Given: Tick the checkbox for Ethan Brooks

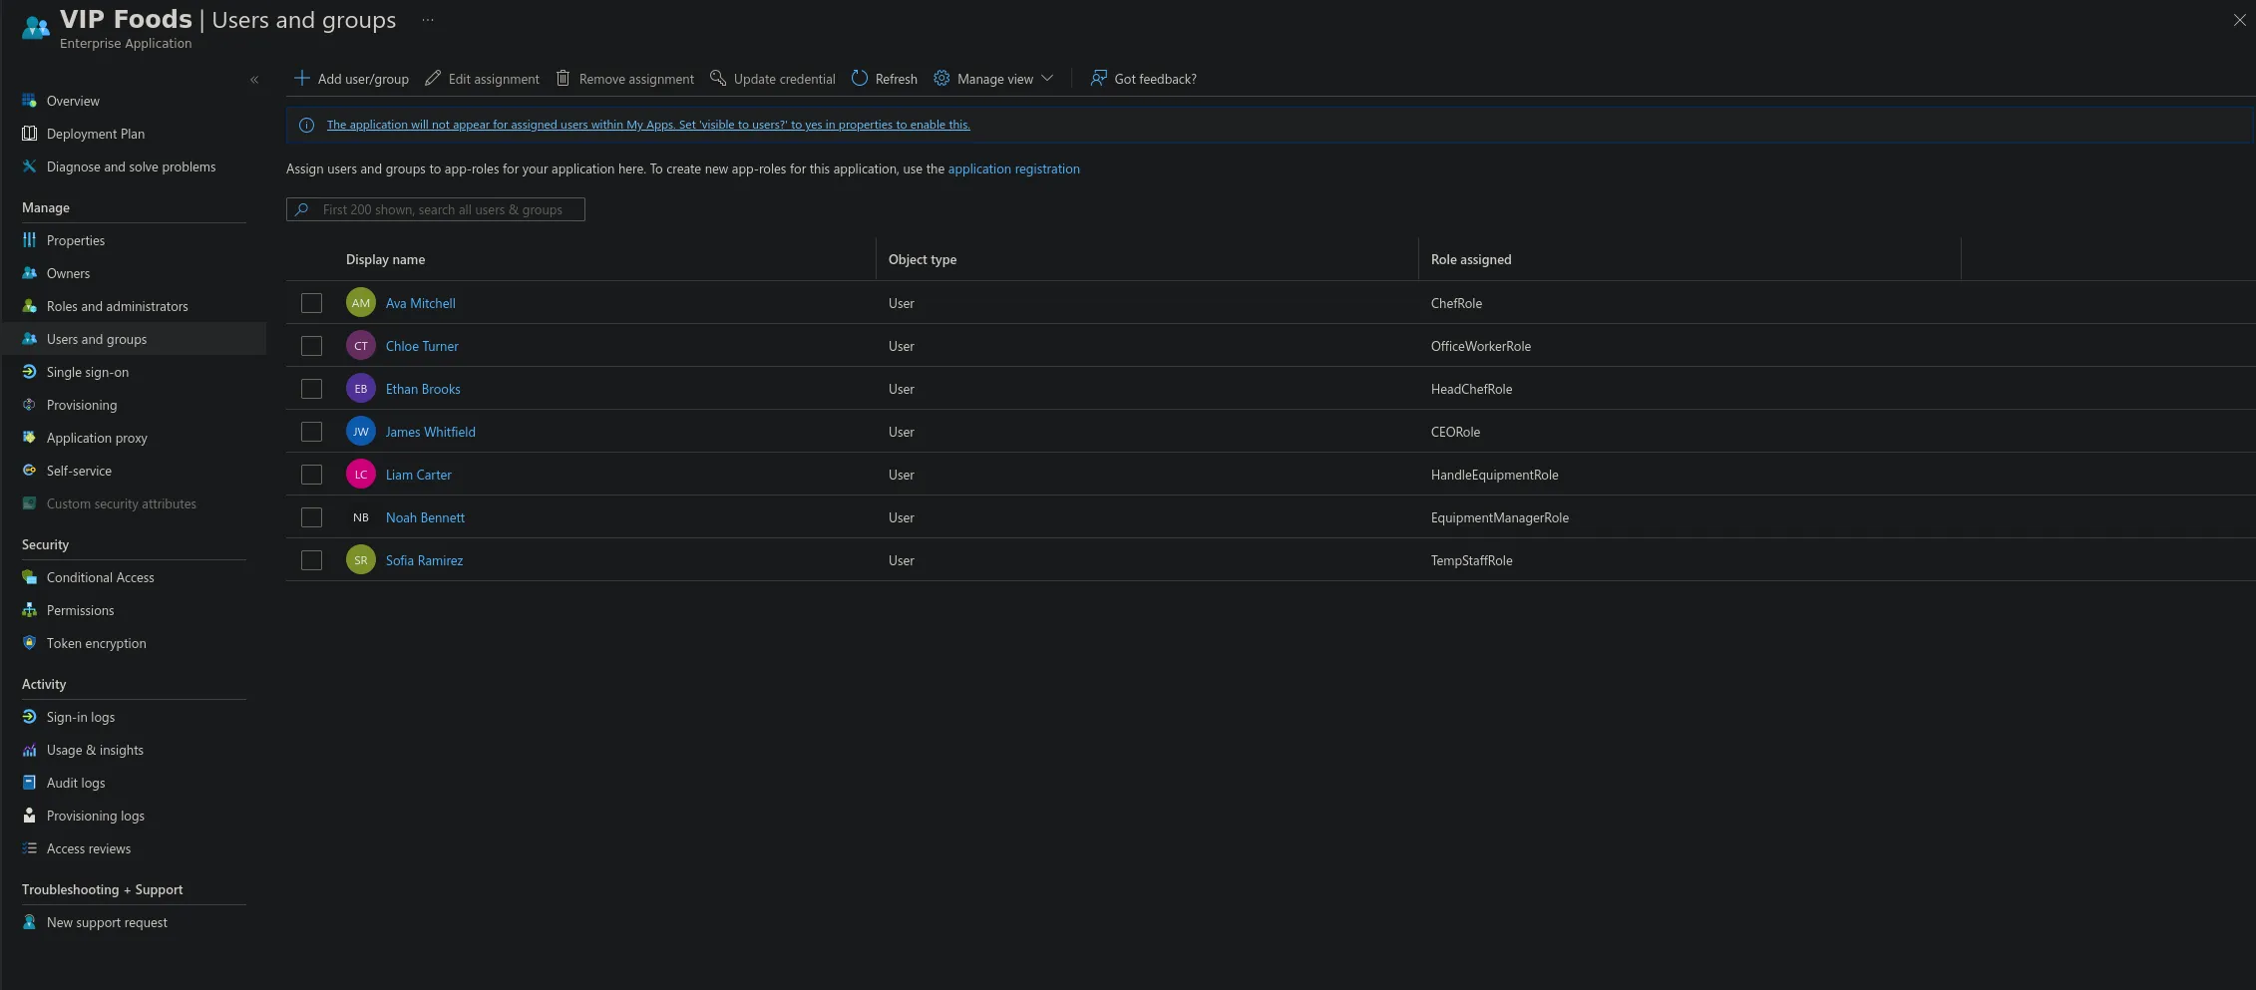Looking at the screenshot, I should 312,389.
